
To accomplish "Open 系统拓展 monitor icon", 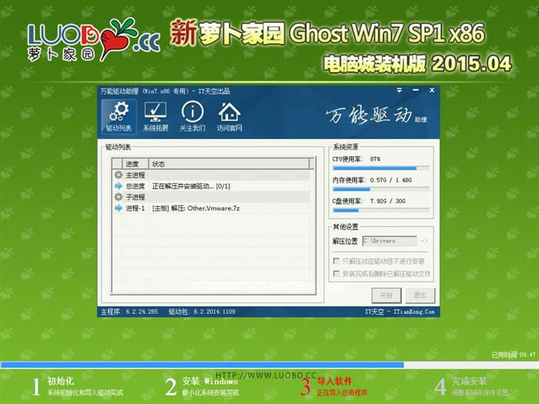I will 156,117.
